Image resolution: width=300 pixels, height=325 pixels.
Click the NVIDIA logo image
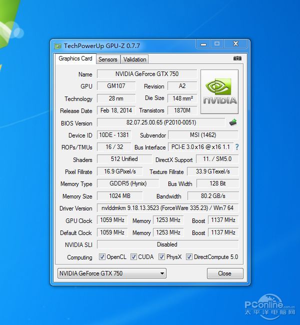click(x=219, y=91)
